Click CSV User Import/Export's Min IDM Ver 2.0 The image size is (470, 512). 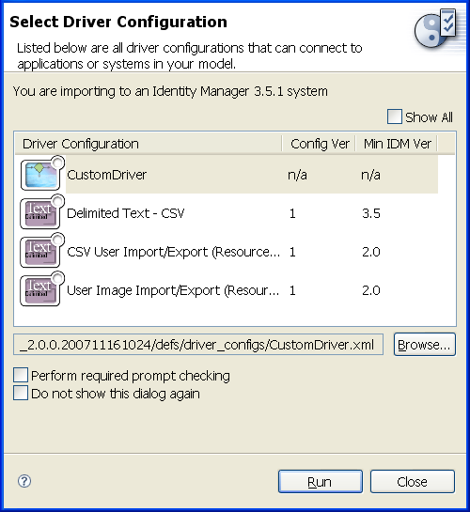[371, 252]
